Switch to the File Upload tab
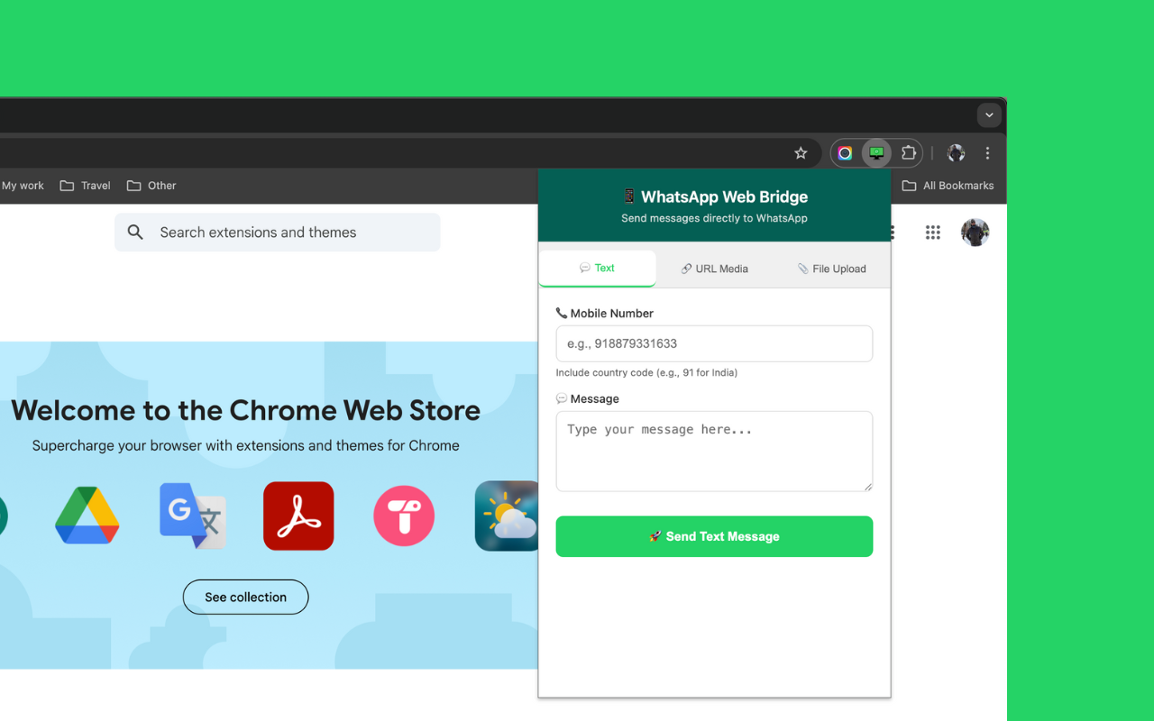 831,268
